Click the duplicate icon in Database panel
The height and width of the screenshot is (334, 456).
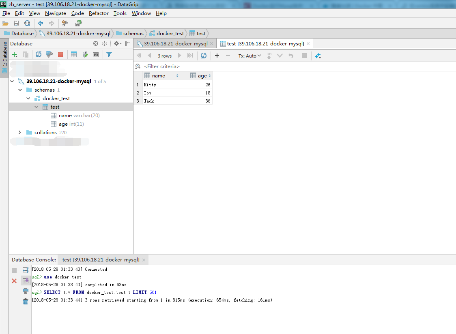(x=26, y=54)
